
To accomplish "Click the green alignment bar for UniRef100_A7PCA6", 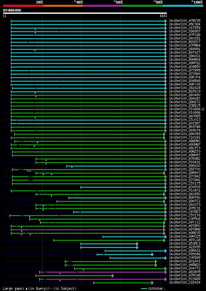I will tap(75, 276).
